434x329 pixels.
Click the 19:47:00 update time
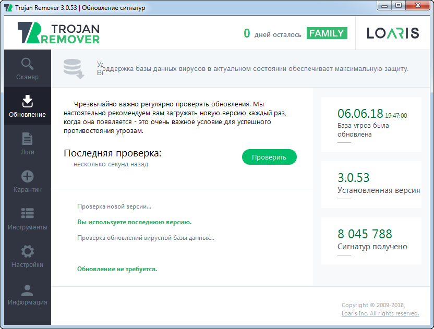click(396, 116)
